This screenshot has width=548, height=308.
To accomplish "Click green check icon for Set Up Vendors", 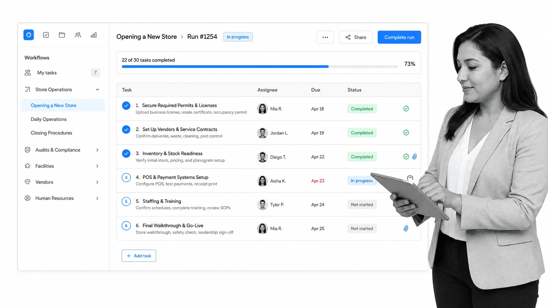I will tap(406, 133).
